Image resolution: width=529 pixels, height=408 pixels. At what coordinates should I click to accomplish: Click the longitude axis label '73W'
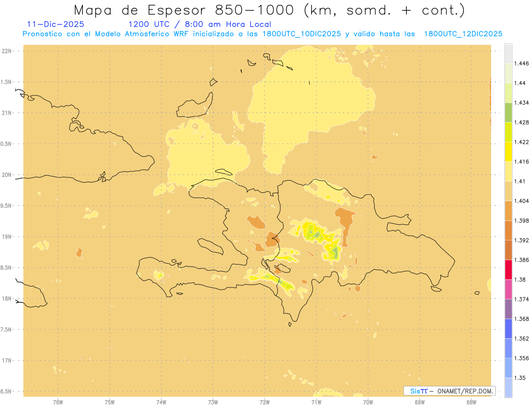click(x=213, y=402)
